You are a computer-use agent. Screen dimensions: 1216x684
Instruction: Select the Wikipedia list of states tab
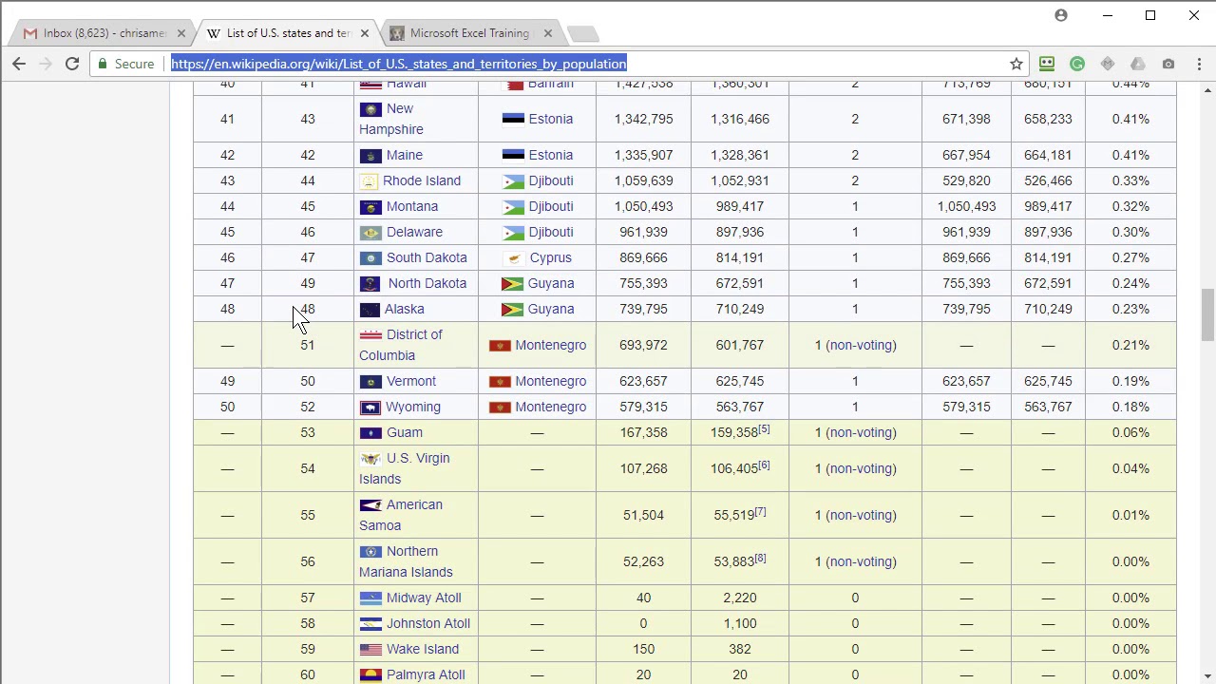(289, 33)
